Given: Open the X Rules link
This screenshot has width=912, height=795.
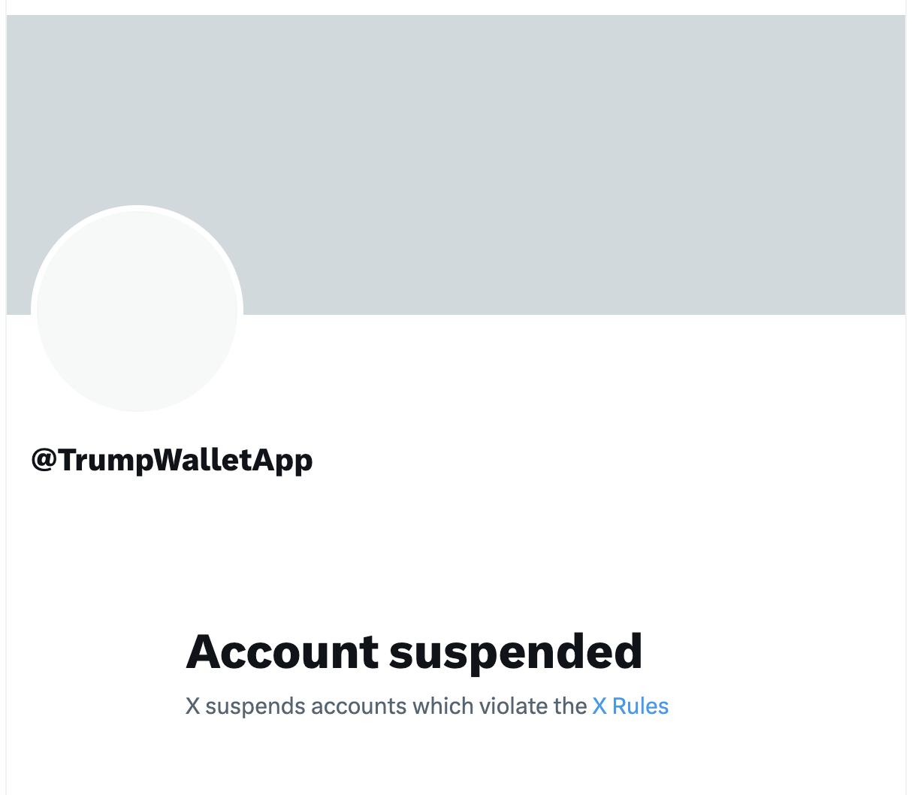Looking at the screenshot, I should tap(630, 706).
